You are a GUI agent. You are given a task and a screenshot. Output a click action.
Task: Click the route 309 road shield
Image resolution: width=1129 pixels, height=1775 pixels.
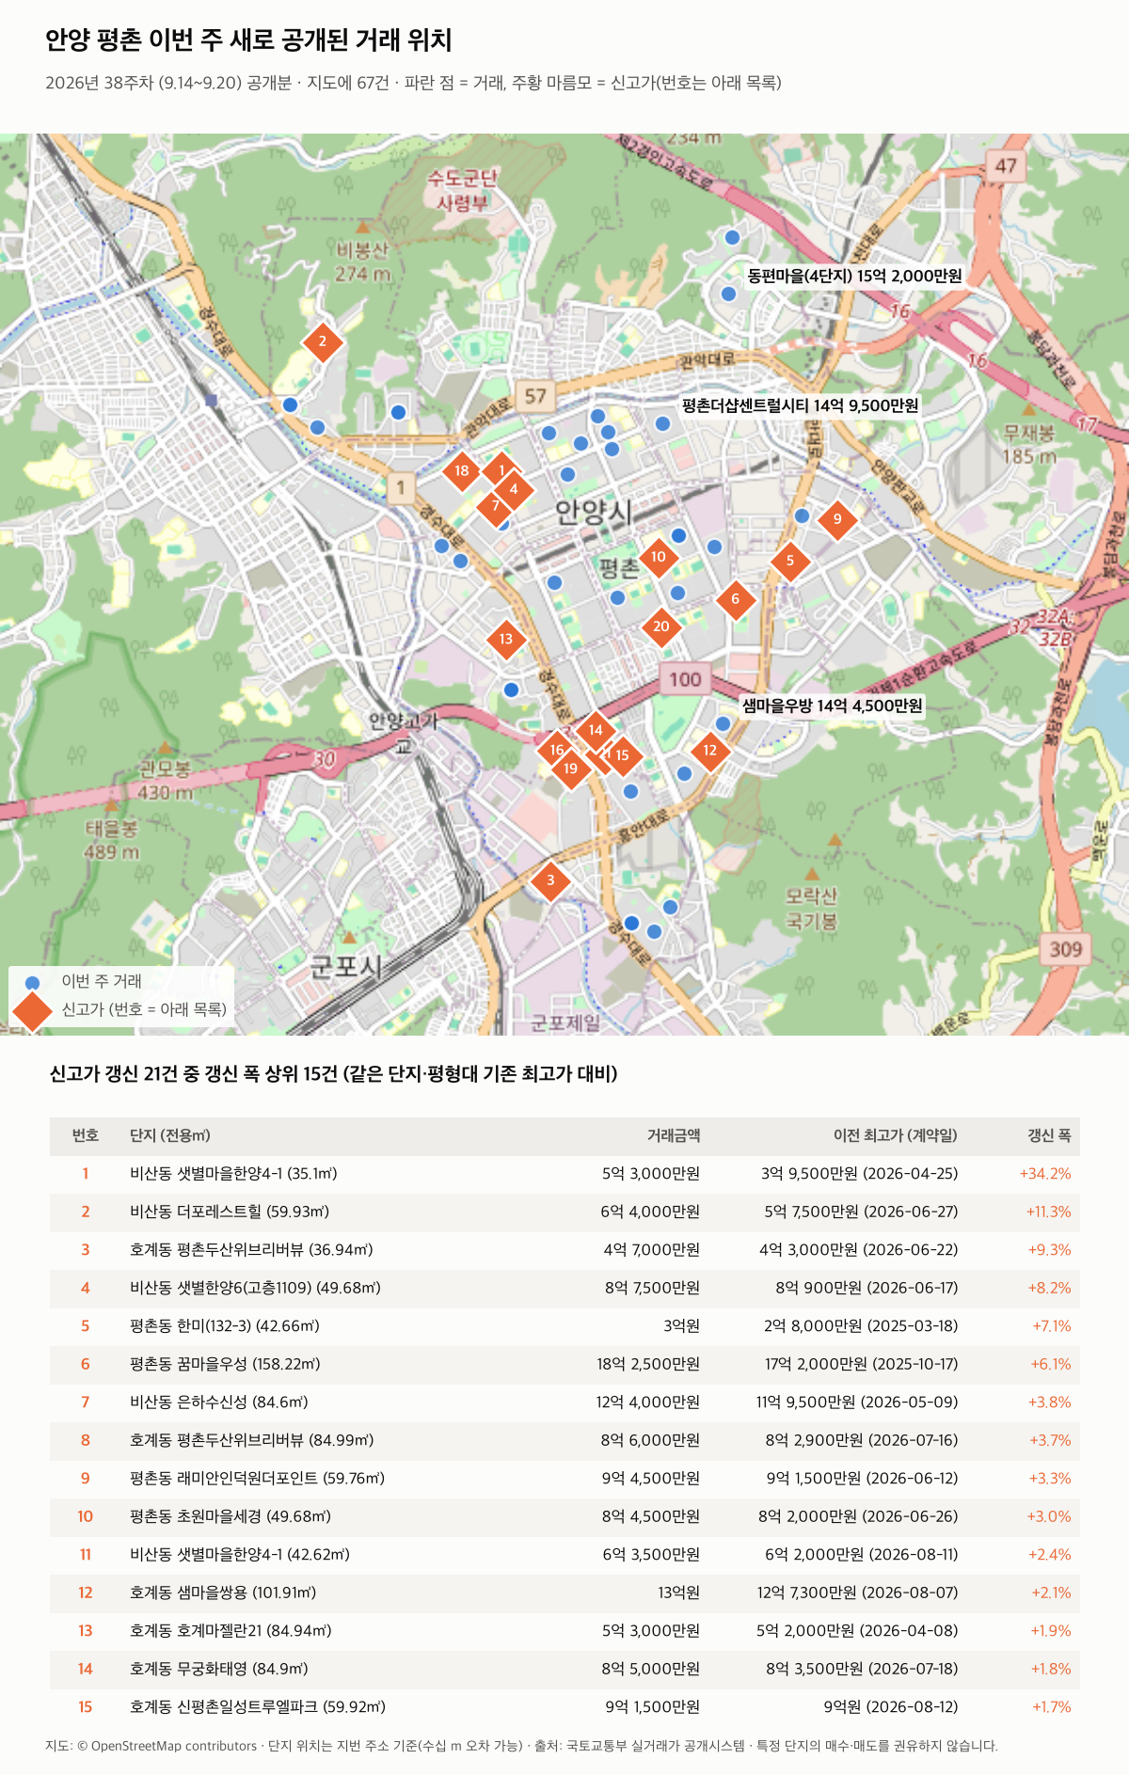pos(1066,949)
